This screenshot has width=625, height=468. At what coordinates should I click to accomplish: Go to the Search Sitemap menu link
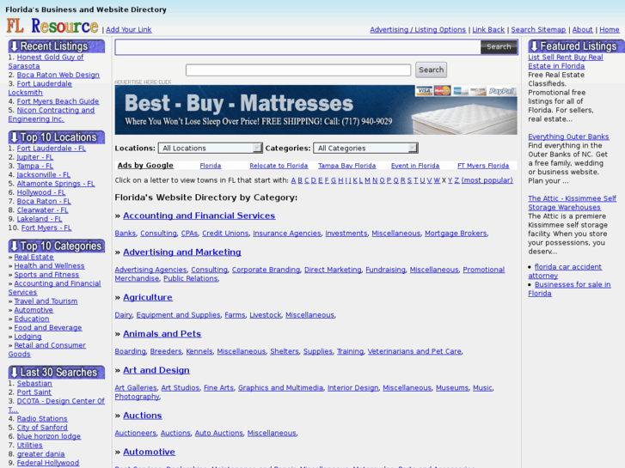coord(538,30)
